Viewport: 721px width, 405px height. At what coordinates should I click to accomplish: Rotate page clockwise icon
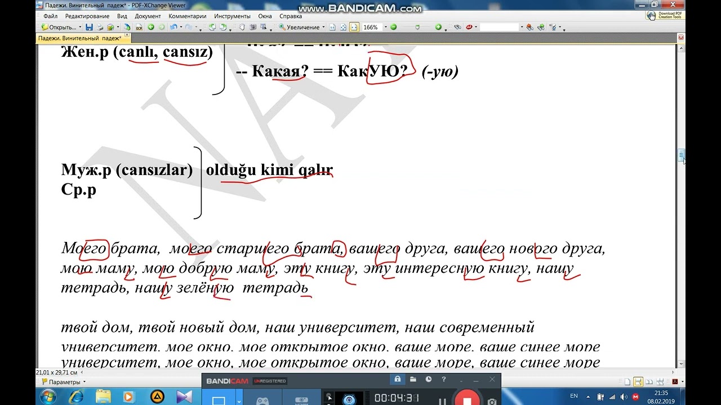click(x=223, y=27)
